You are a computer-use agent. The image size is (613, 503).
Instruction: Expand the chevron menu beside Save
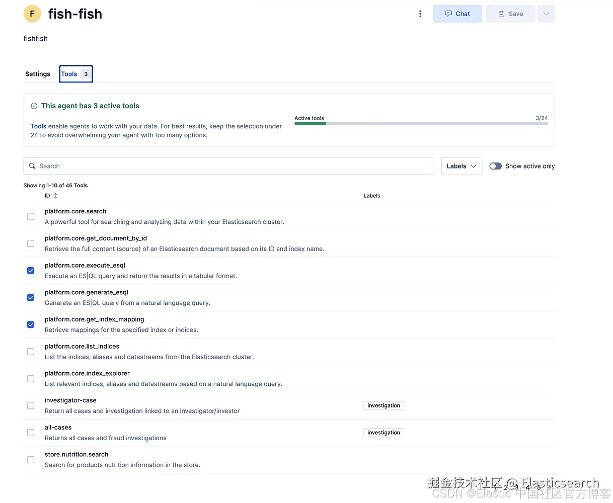point(546,14)
